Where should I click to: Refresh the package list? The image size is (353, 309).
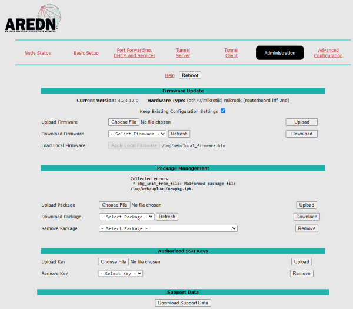[x=167, y=217]
